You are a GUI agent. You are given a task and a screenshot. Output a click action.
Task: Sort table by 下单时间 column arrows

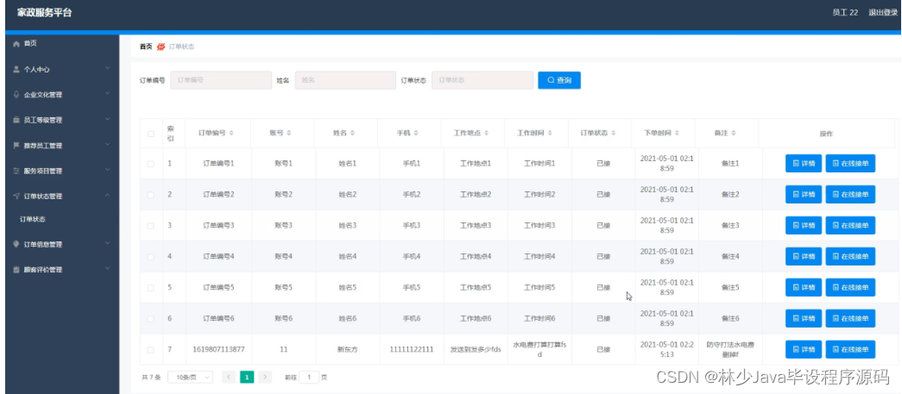click(677, 134)
